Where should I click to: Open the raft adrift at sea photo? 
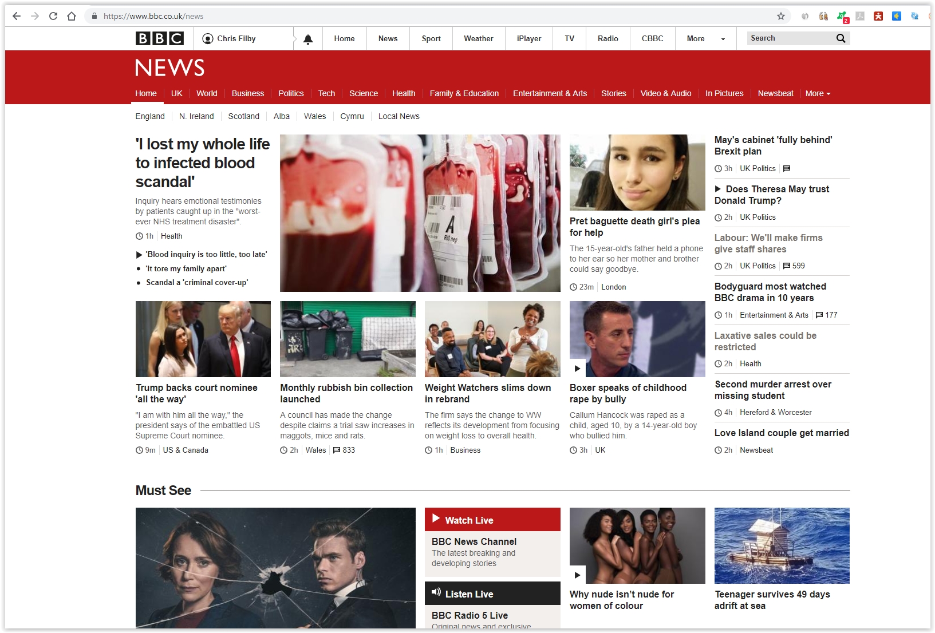click(782, 545)
